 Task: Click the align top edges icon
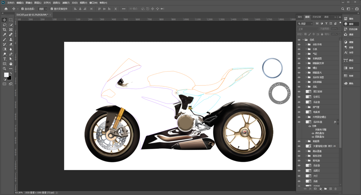point(99,9)
